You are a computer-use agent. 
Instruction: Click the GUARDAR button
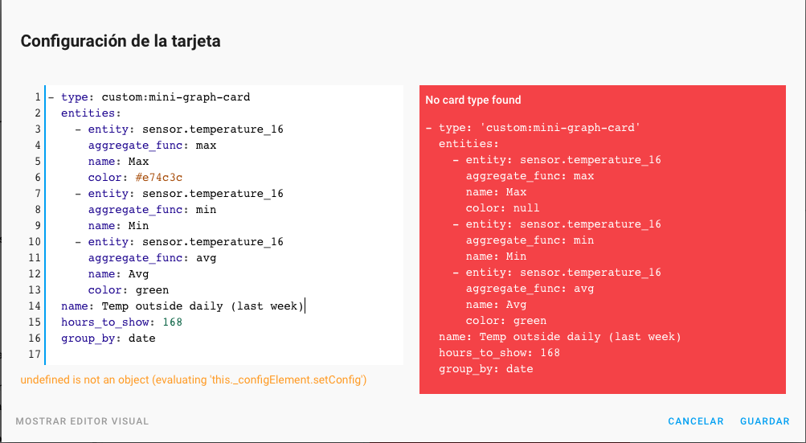point(764,420)
